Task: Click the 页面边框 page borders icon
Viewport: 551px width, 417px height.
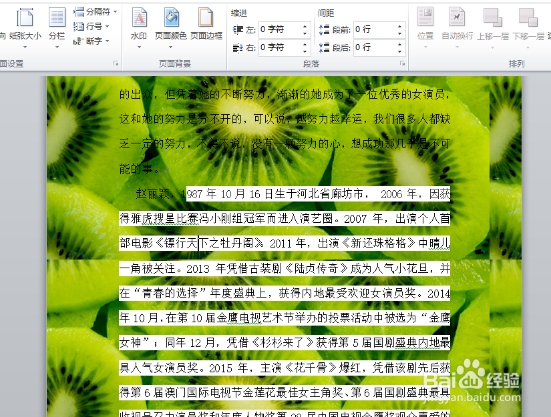Action: click(206, 17)
